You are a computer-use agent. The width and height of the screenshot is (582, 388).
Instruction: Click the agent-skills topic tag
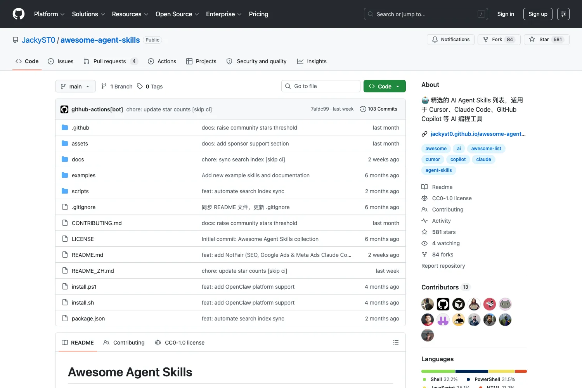[x=438, y=170]
